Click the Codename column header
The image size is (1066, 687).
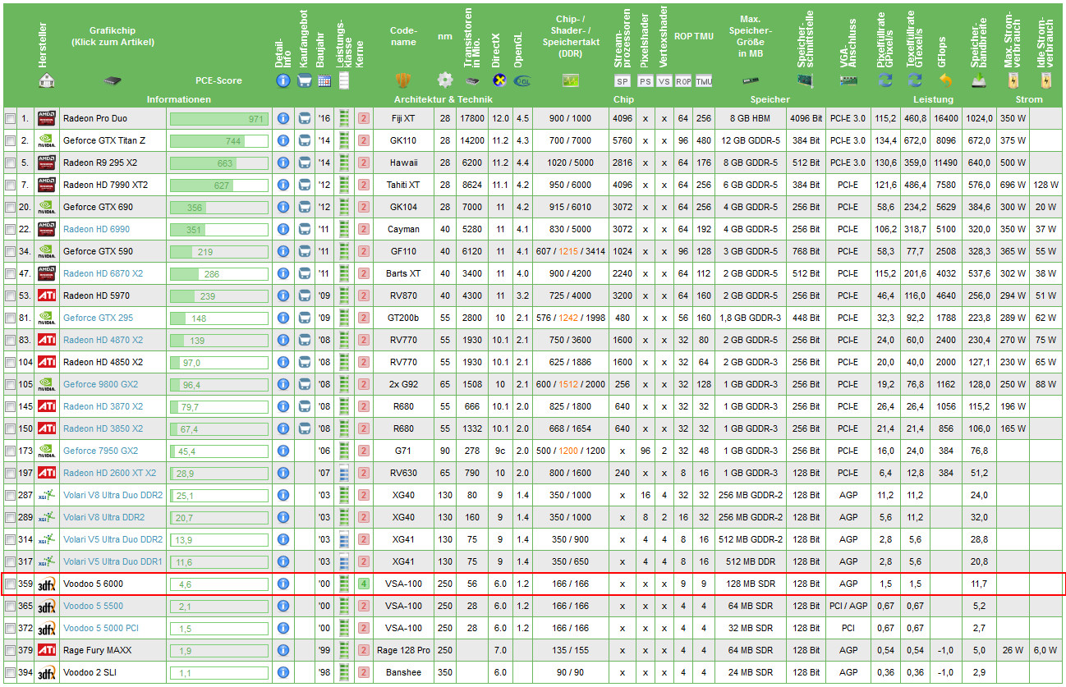tap(403, 37)
